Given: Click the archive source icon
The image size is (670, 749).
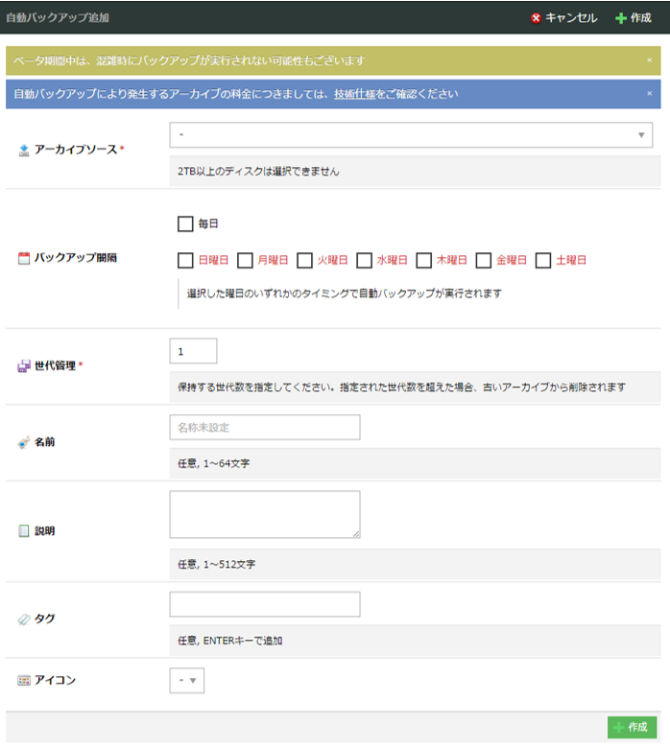Looking at the screenshot, I should coord(24,151).
